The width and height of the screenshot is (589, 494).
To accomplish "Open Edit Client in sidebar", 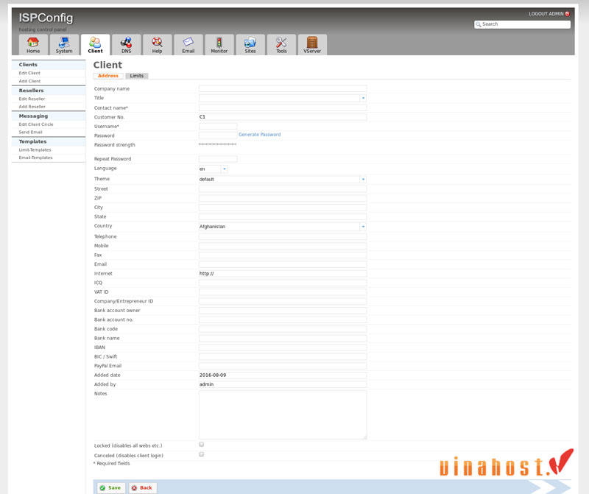I will [x=29, y=74].
